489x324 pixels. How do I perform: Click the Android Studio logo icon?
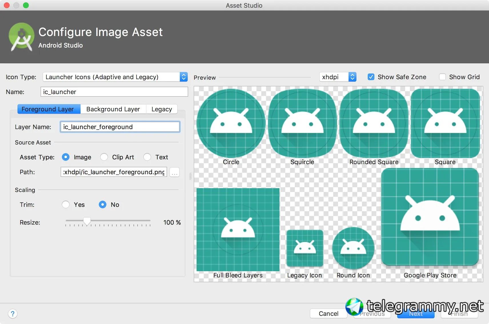[x=21, y=37]
